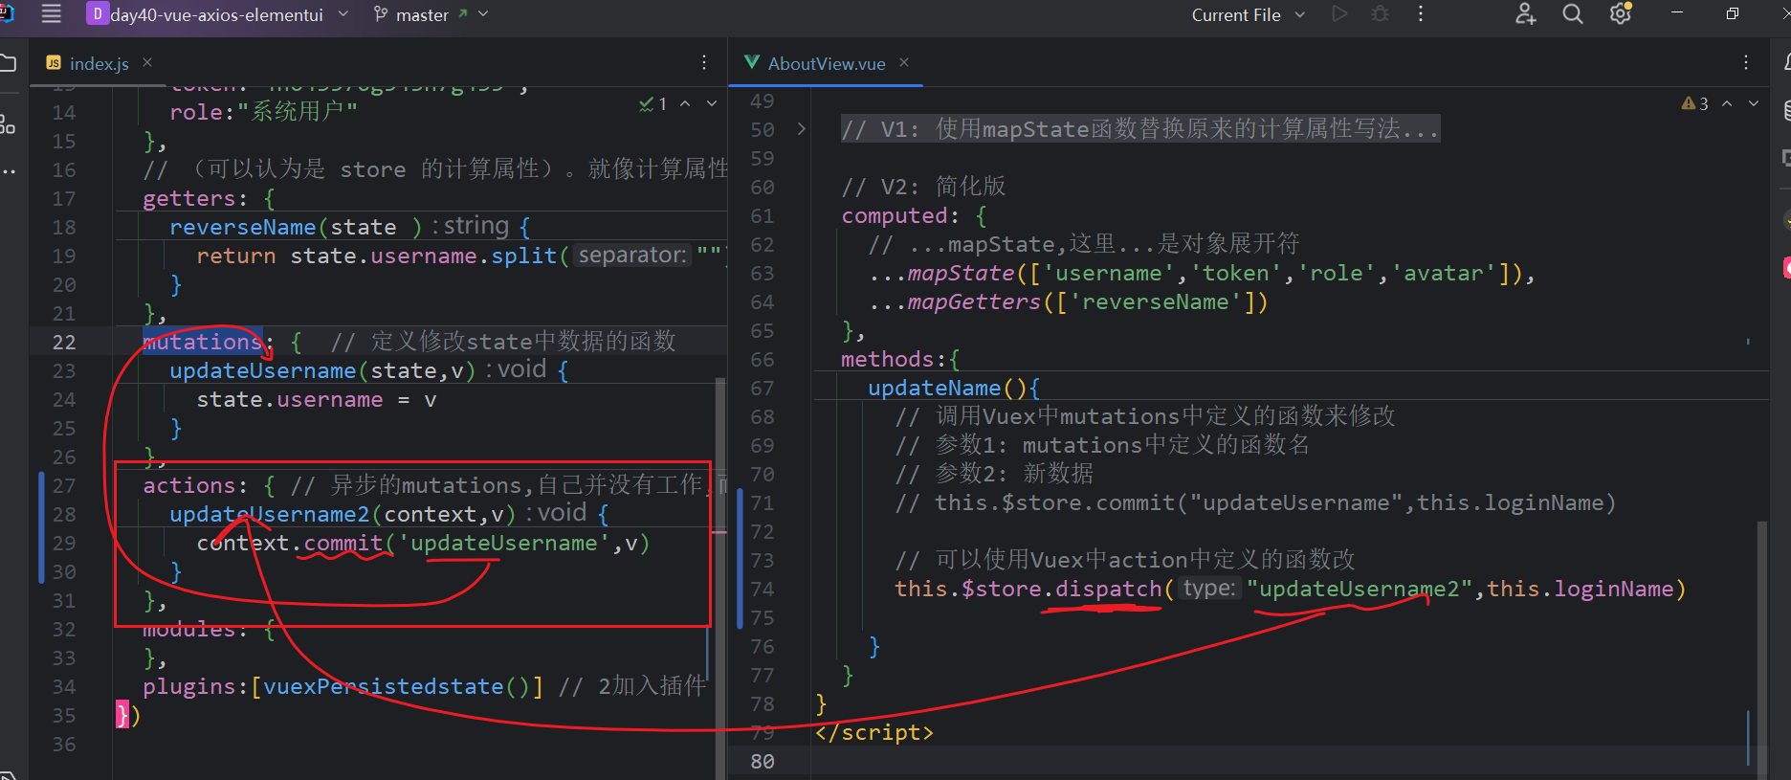Click the Debug bug icon
Screen dimensions: 1791x780
(1380, 14)
